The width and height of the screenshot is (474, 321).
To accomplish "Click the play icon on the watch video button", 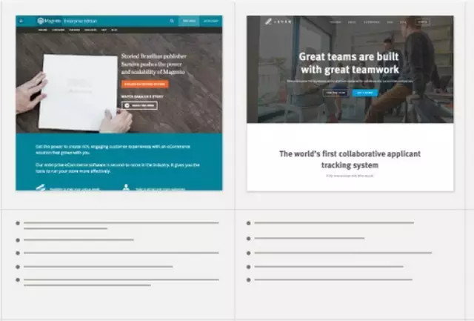I will point(126,105).
